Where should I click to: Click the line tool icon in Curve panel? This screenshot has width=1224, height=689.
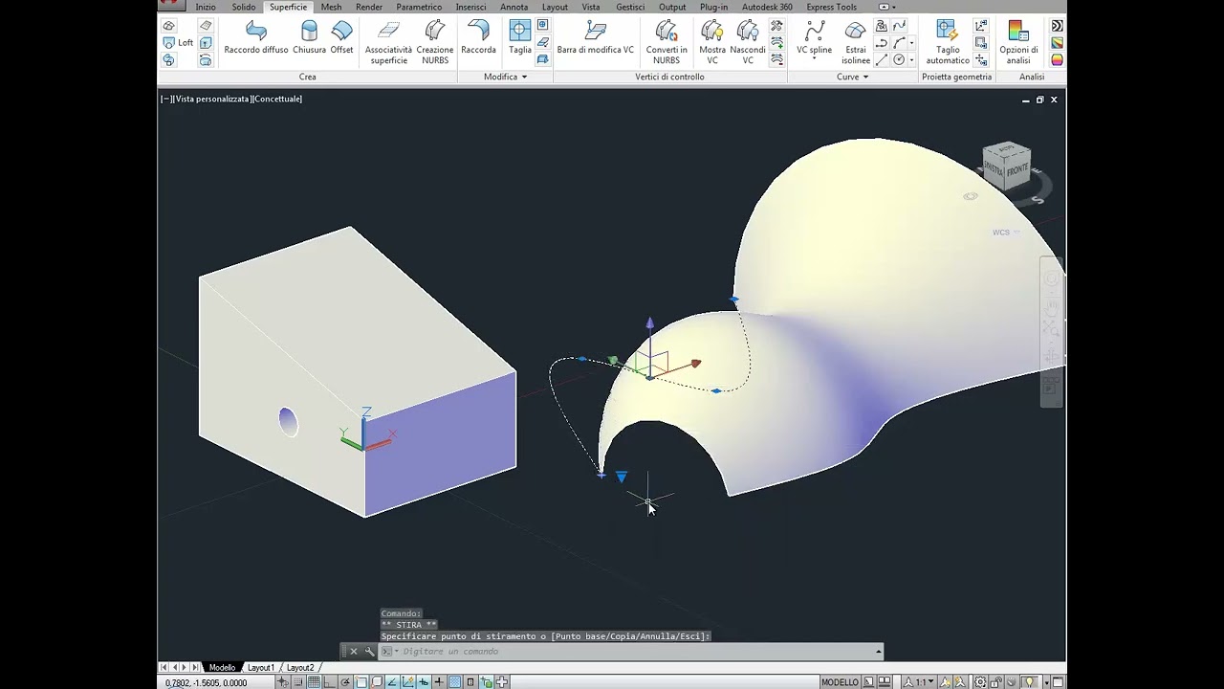point(882,59)
